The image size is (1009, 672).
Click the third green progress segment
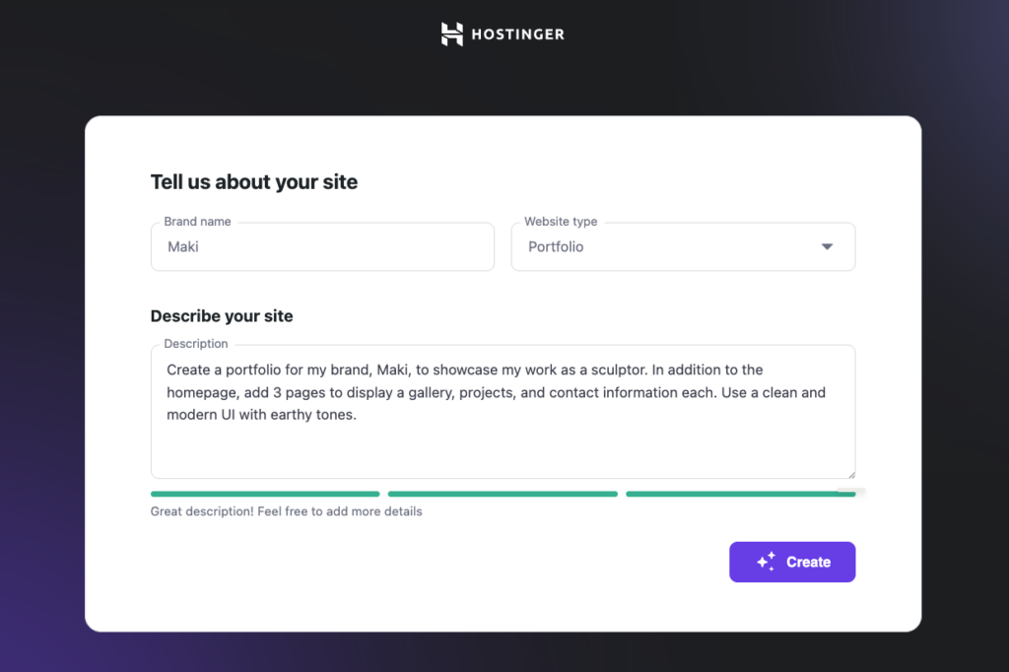pos(741,493)
